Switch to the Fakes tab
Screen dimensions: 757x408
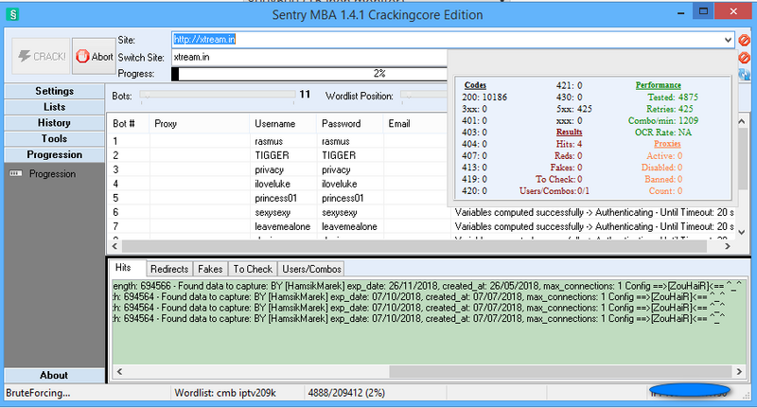(x=210, y=269)
